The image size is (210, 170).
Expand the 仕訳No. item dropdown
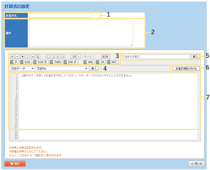pos(62,68)
